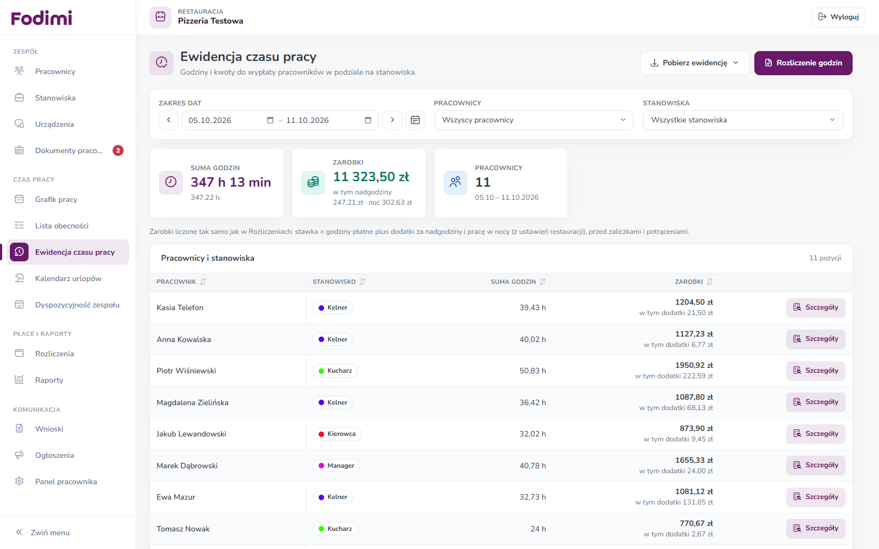Open the Wszyscy pracownicy dropdown
The height and width of the screenshot is (549, 879).
[534, 120]
